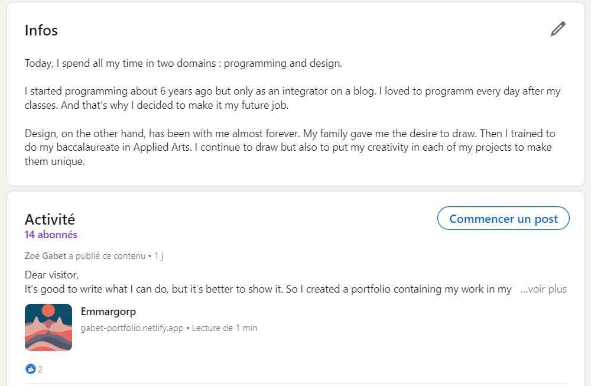Image resolution: width=591 pixels, height=386 pixels.
Task: Click the Activité section heading
Action: pos(49,219)
